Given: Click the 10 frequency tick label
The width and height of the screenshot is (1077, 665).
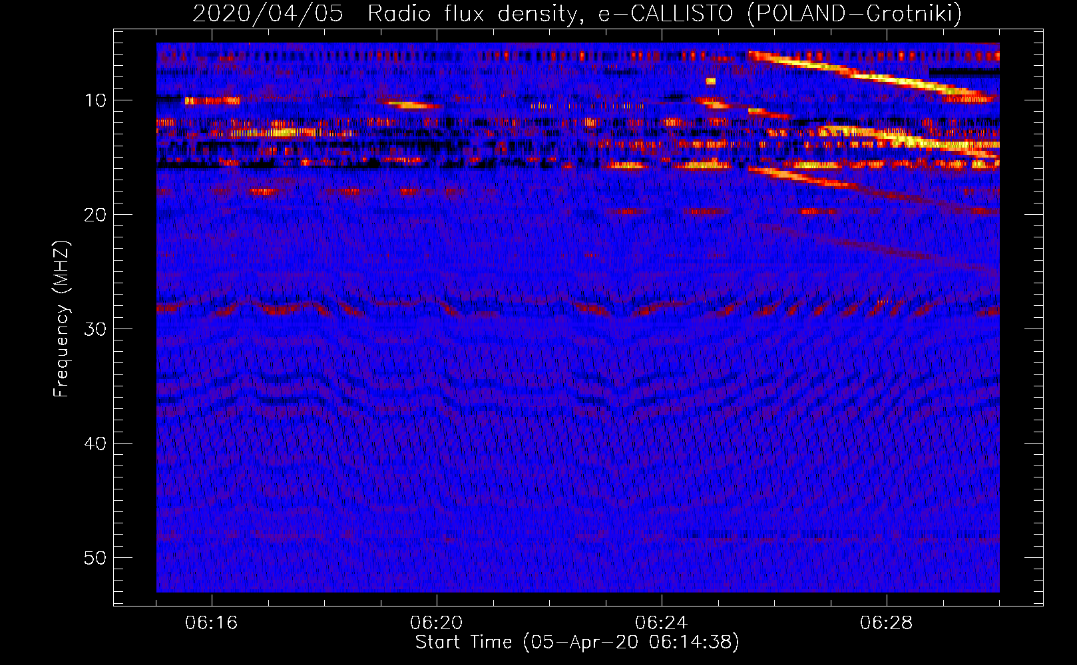Looking at the screenshot, I should (95, 100).
